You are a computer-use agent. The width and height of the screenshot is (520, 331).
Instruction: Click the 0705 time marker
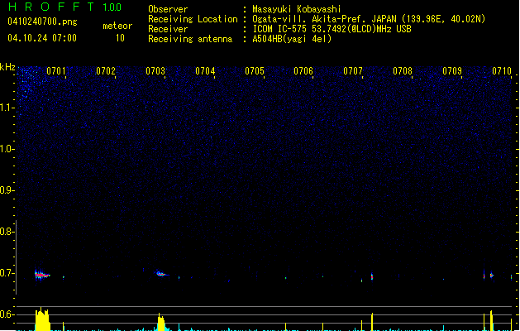255,71
